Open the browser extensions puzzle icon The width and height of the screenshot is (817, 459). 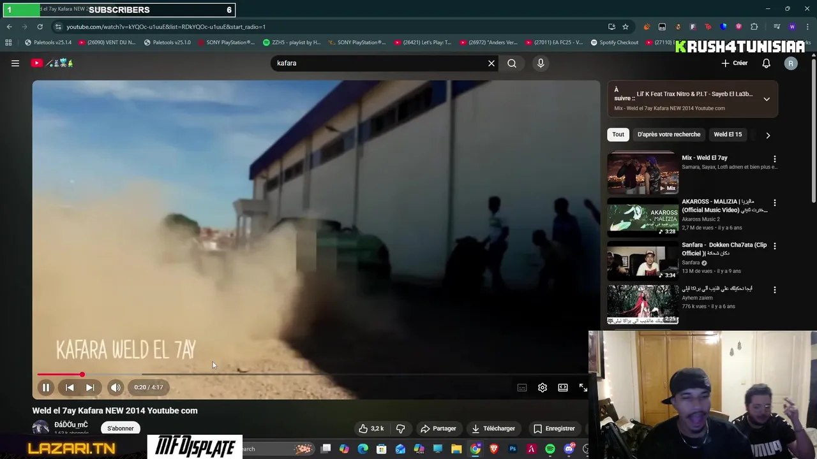(754, 27)
